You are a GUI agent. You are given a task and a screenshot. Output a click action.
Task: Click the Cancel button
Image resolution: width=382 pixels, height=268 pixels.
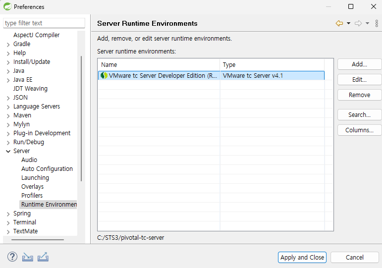point(355,257)
